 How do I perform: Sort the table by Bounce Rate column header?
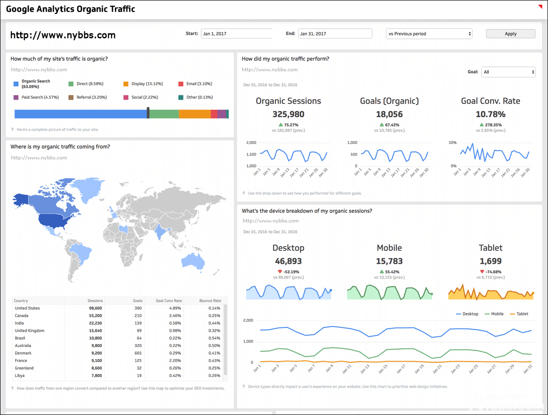click(210, 301)
